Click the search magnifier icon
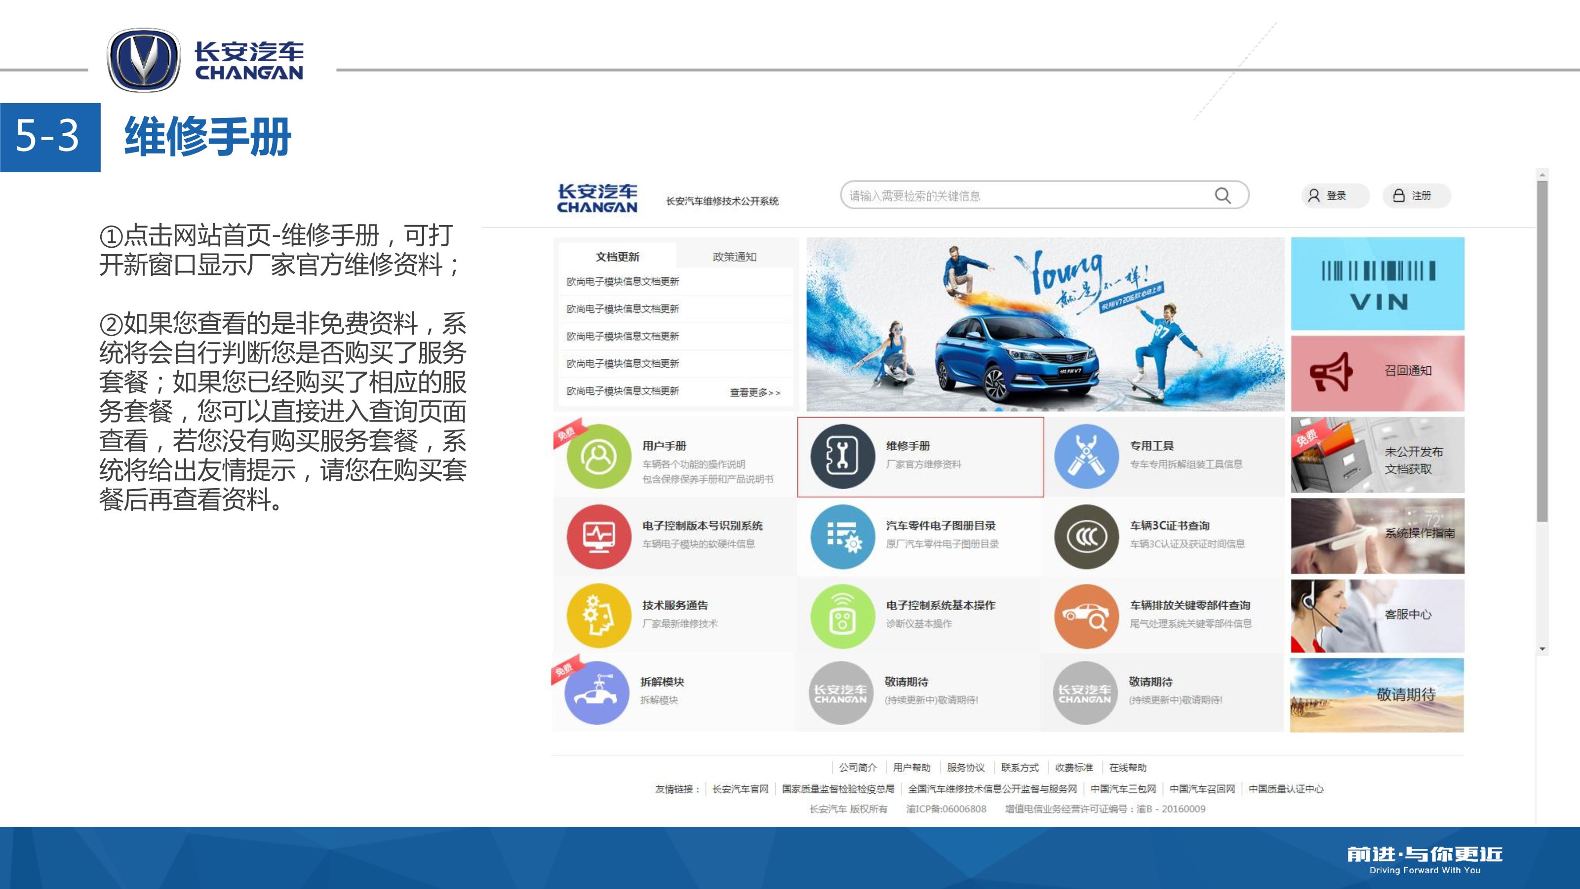This screenshot has width=1580, height=889. click(x=1223, y=195)
